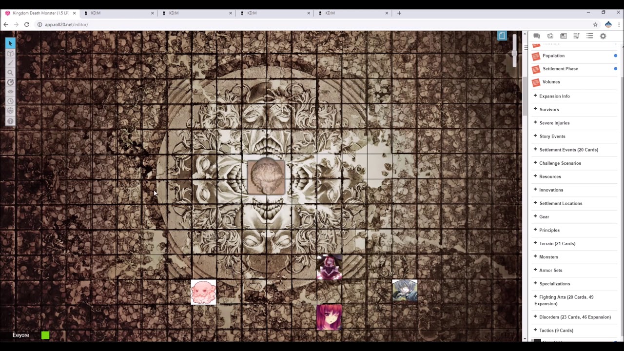Click the Volumes handout red icon
The width and height of the screenshot is (624, 351).
coord(536,82)
